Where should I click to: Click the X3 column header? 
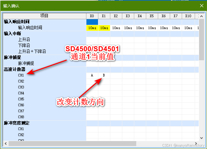tap(128, 16)
